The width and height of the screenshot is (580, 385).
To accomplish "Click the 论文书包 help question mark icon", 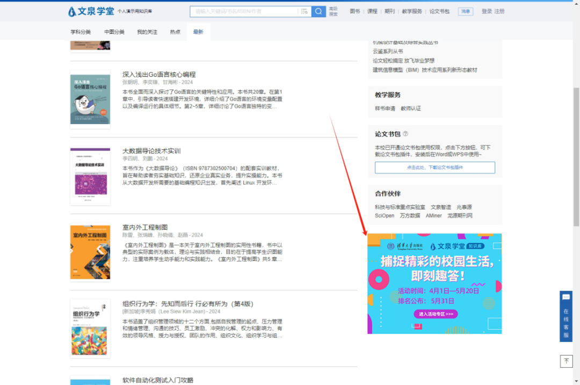I will (405, 134).
